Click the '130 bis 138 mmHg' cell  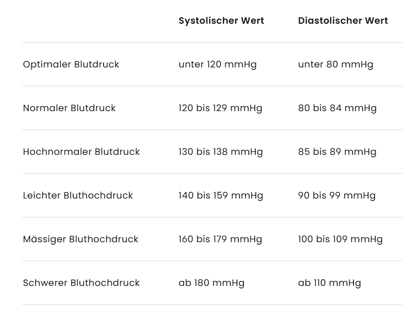[x=221, y=152]
